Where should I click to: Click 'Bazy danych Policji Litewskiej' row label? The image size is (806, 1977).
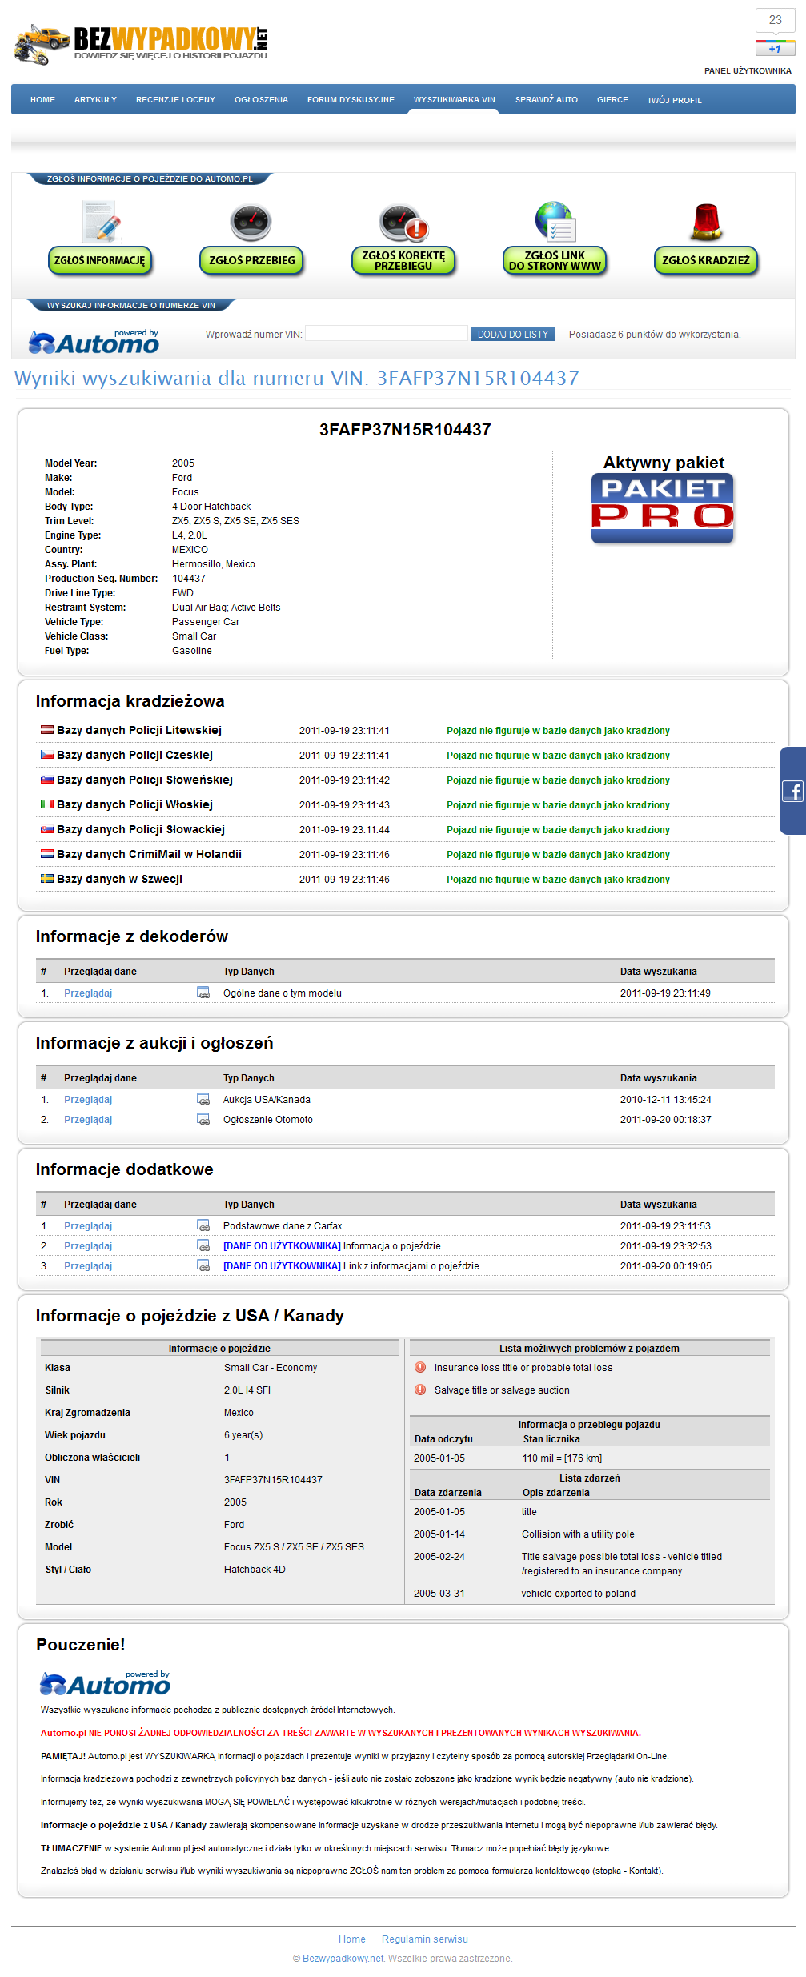tap(139, 729)
